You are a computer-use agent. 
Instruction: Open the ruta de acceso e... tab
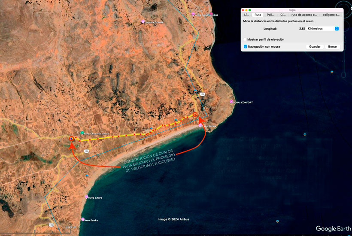coord(304,15)
